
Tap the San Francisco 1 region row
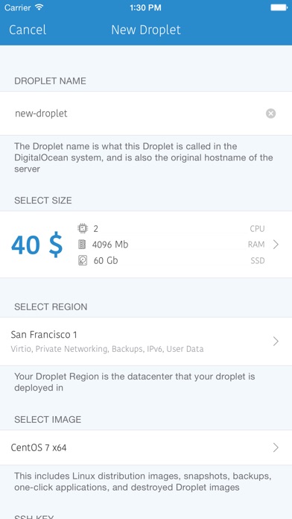coord(146,342)
